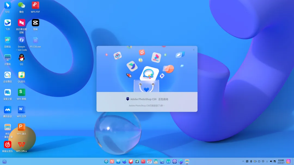Open the on-screen keyboard tray icon
This screenshot has height=165, width=294.
point(247,161)
